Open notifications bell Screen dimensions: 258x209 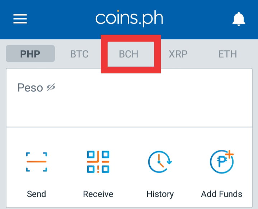click(239, 19)
